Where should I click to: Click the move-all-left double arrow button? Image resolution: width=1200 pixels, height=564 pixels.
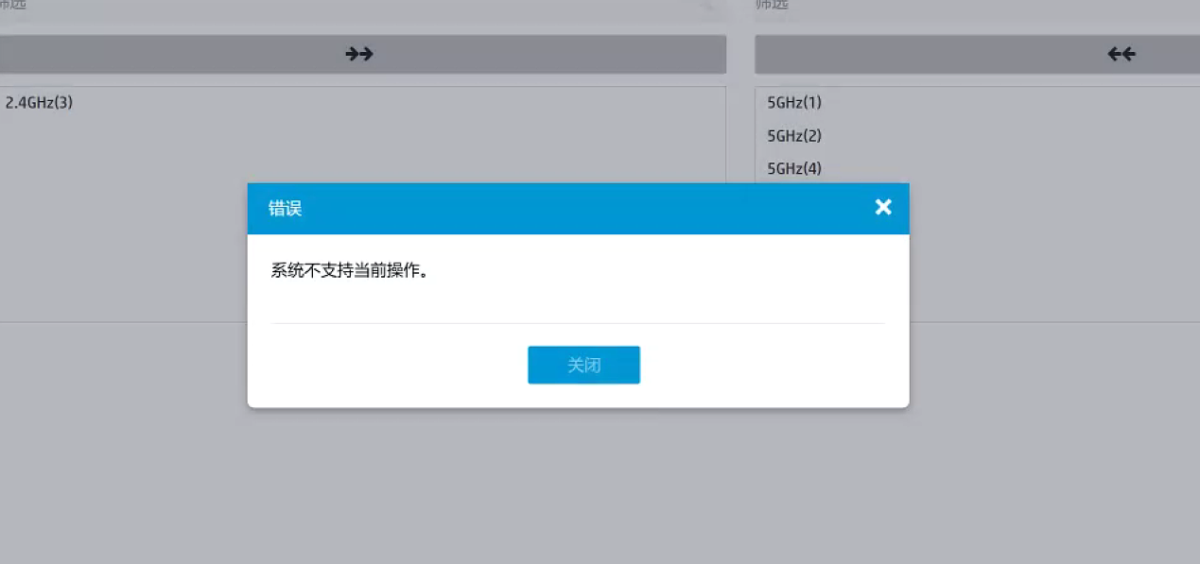1121,55
